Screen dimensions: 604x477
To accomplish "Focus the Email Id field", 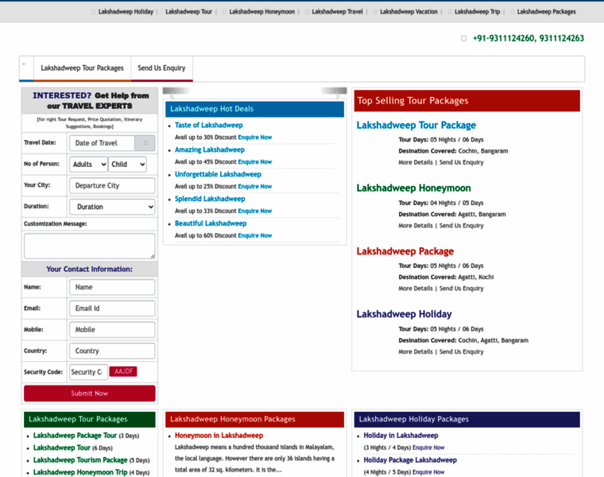I will (x=113, y=308).
